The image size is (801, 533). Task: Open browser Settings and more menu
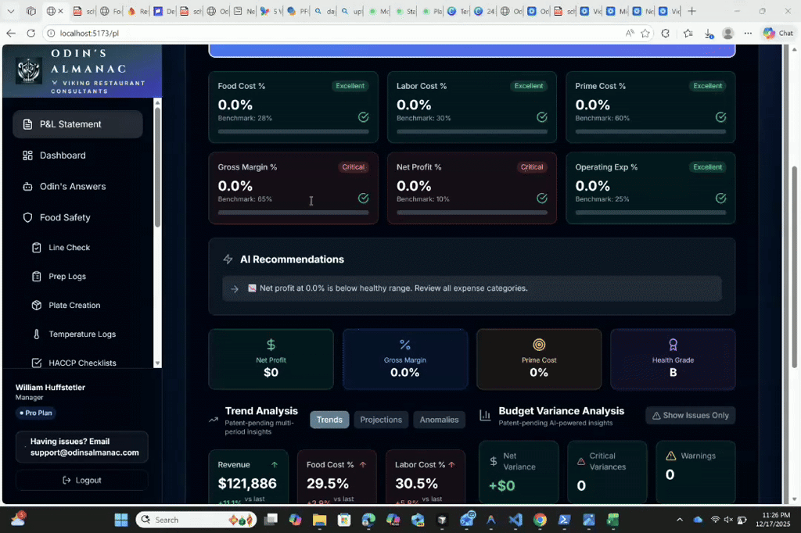748,33
